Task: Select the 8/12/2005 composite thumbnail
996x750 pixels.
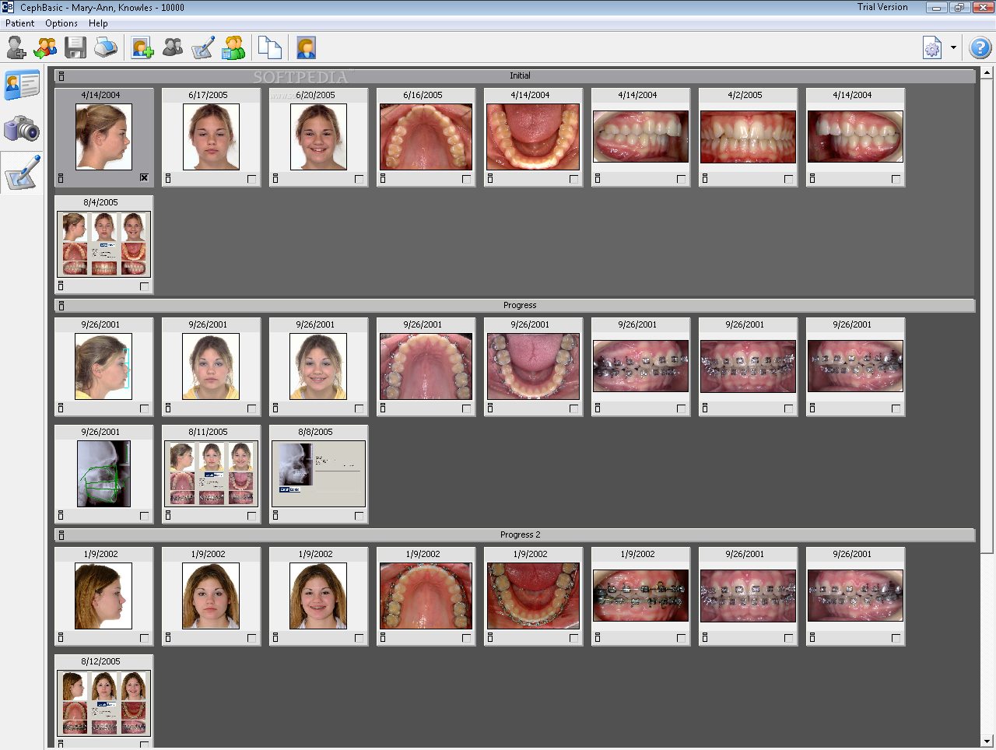Action: 104,703
